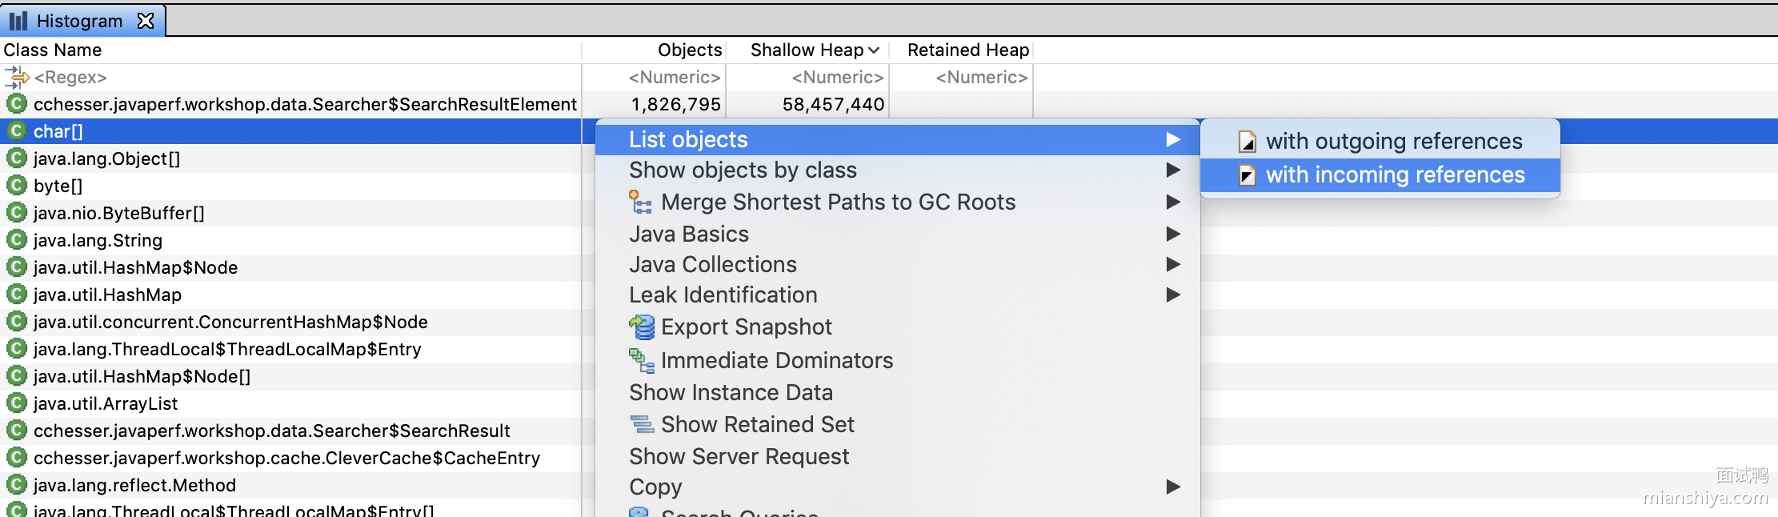Viewport: 1778px width, 517px height.
Task: Click the Objects column header
Action: (x=689, y=50)
